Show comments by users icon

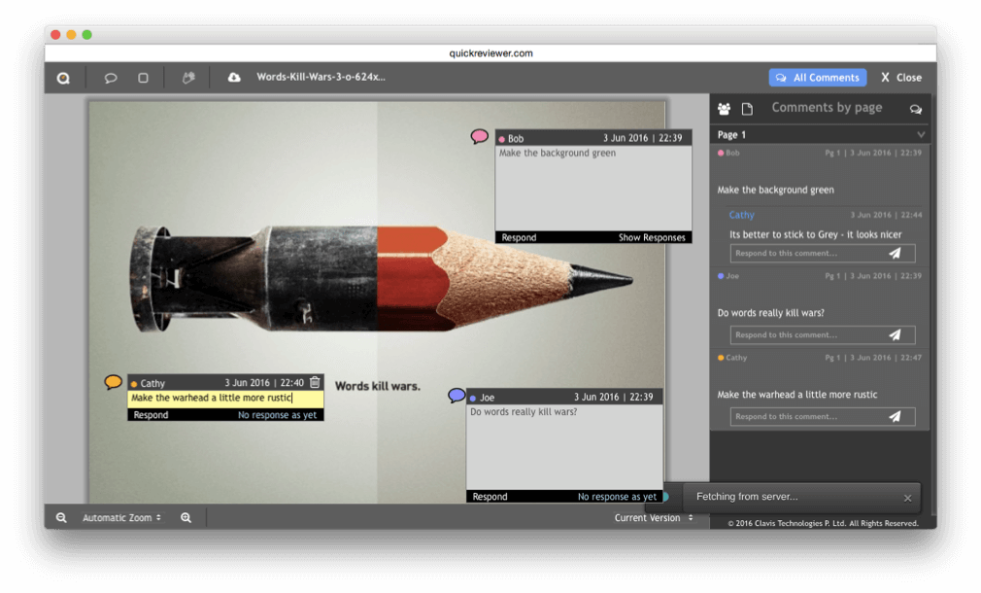point(724,109)
